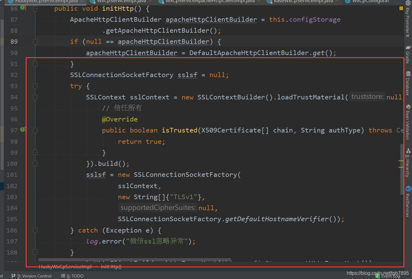The image size is (412, 279).
Task: Click the 'throws' keyword on line 97
Action: click(x=380, y=130)
